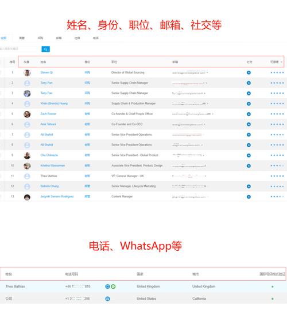Click identity tag in Zach Rosner row
This screenshot has height=321, width=287.
[x=87, y=114]
